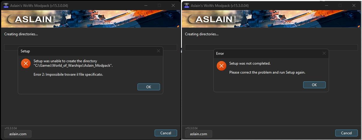The height and width of the screenshot is (140, 362).
Task: Click the progress bar in left window
Action: (x=91, y=47)
